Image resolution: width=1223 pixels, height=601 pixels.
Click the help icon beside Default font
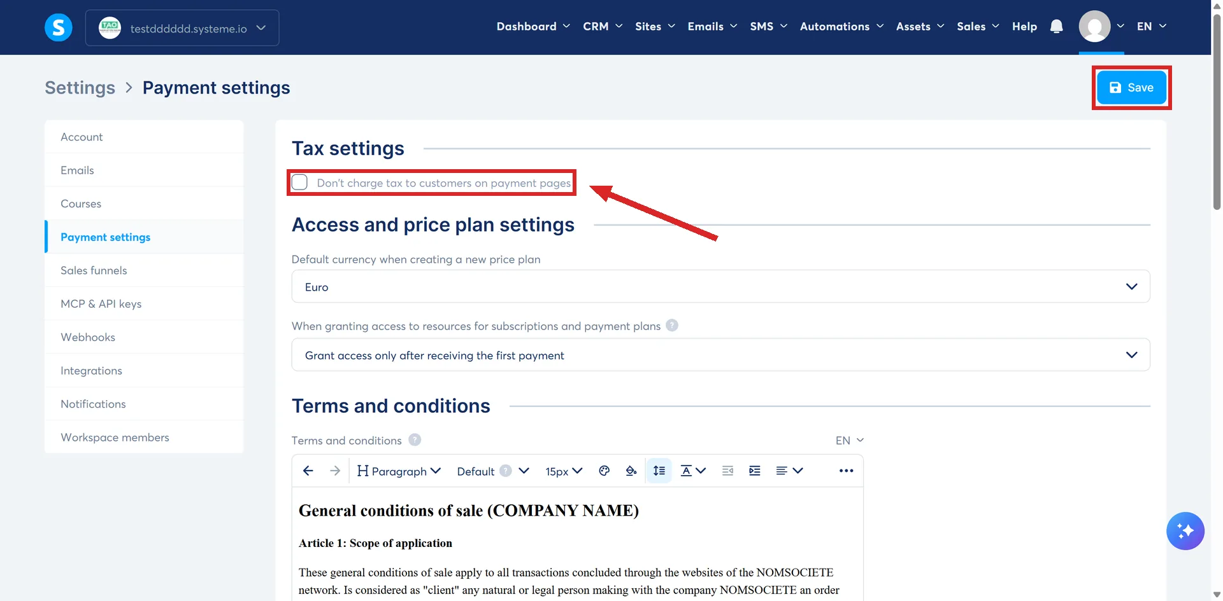click(x=506, y=471)
